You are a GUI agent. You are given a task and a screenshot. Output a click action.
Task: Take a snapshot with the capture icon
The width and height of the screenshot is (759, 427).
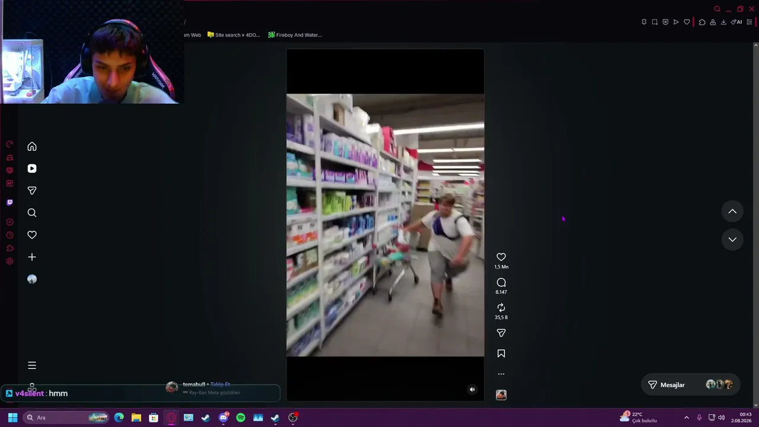click(655, 22)
